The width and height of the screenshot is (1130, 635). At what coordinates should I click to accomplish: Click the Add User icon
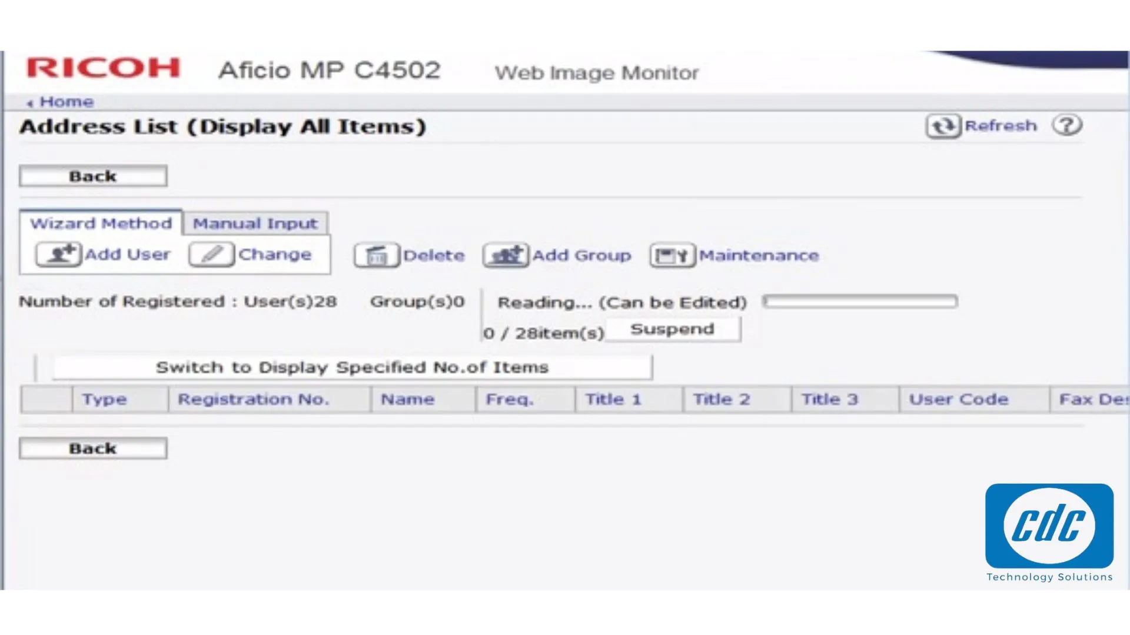(58, 255)
